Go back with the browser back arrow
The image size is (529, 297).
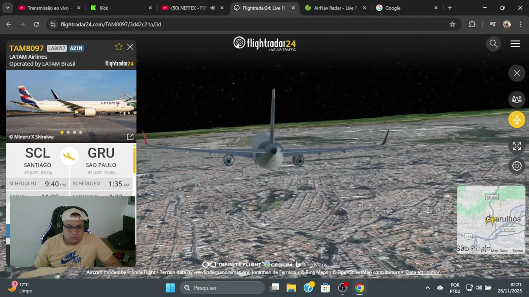pos(9,24)
